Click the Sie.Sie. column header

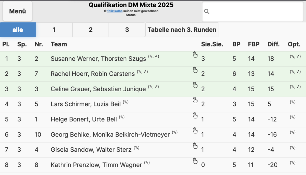(x=212, y=44)
